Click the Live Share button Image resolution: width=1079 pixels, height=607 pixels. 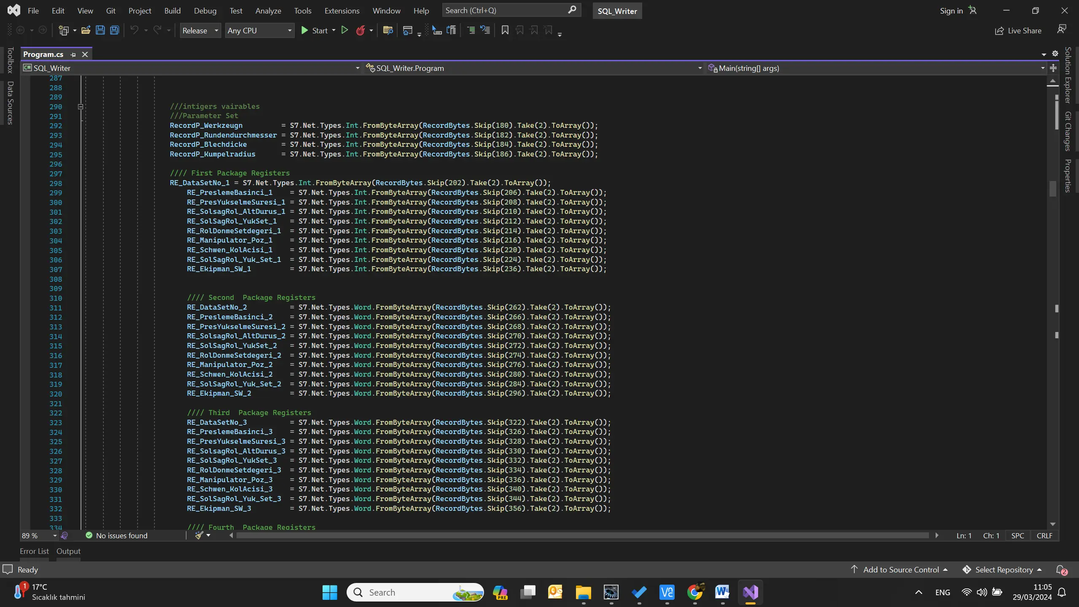click(1018, 31)
